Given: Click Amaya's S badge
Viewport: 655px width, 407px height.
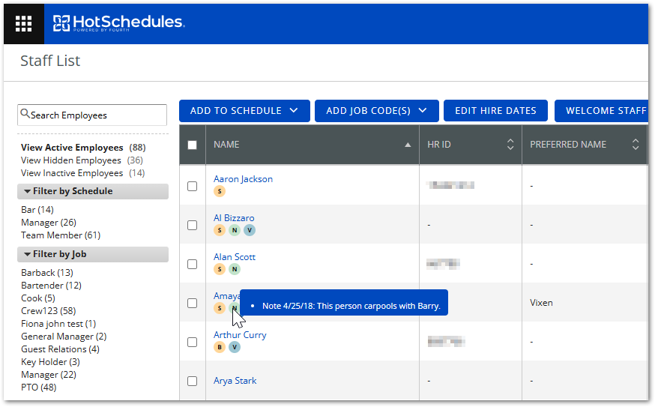Looking at the screenshot, I should pos(220,308).
